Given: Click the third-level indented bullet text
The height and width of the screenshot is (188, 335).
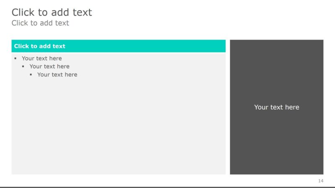Looking at the screenshot, I should [57, 75].
